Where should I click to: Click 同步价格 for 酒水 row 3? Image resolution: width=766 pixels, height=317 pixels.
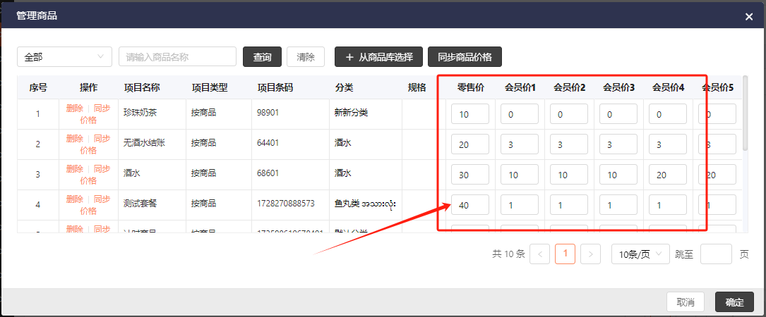click(95, 174)
